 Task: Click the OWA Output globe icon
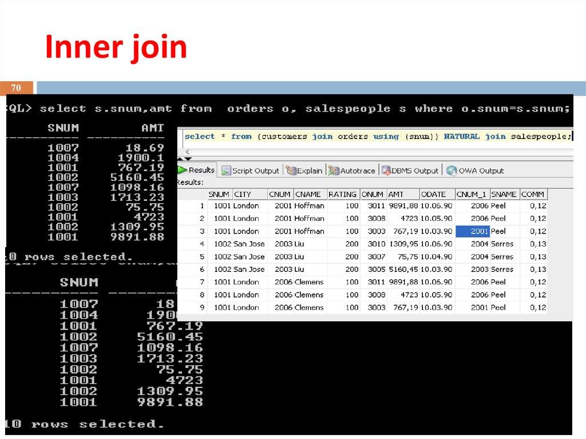tap(450, 170)
